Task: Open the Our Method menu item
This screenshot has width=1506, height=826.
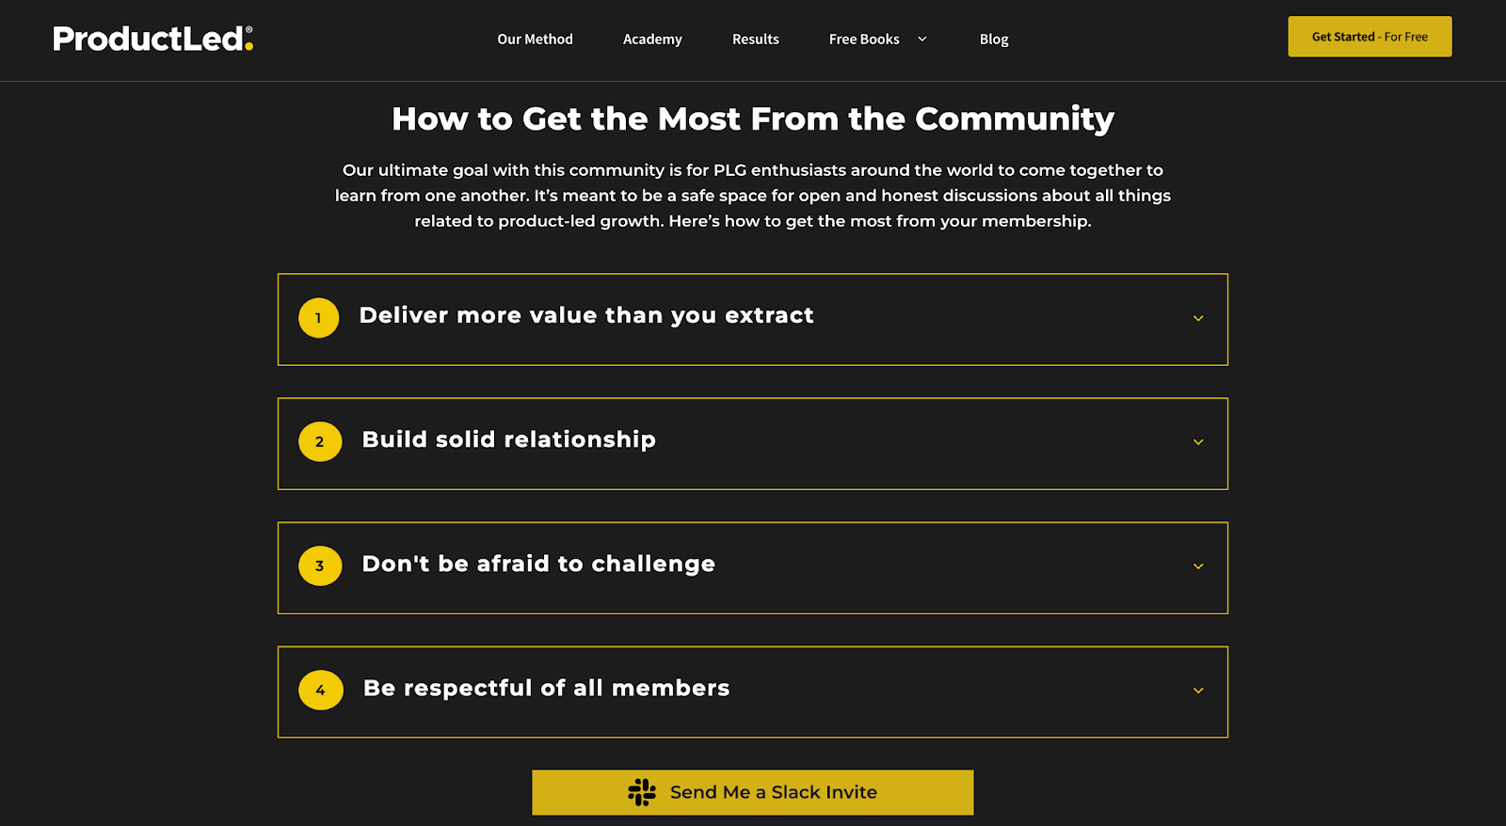Action: coord(535,40)
